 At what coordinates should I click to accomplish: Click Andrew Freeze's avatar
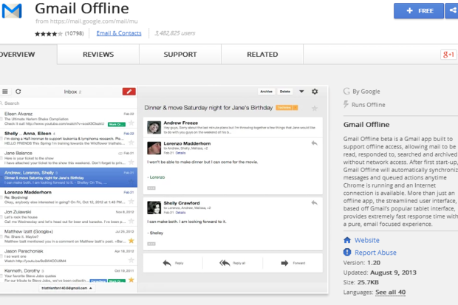pyautogui.click(x=154, y=127)
